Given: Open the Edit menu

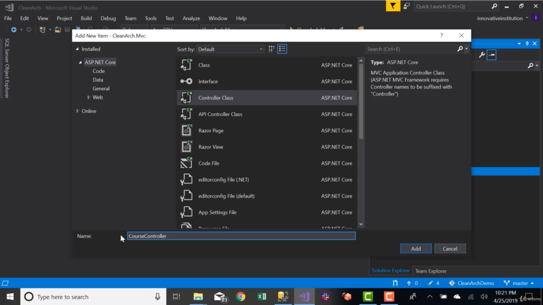Looking at the screenshot, I should [x=24, y=18].
